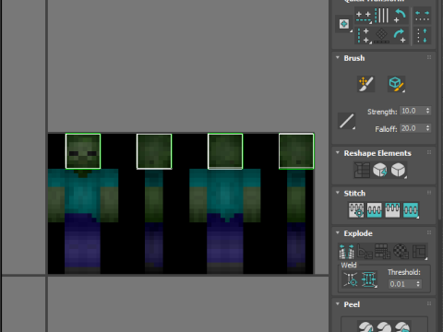The height and width of the screenshot is (332, 443).
Task: Rotate selection minus 90 degrees around pivot
Action: pos(400,16)
